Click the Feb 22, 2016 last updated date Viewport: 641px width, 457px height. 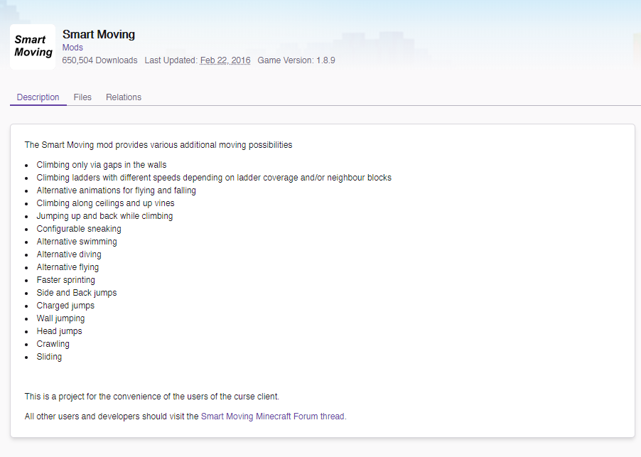coord(225,60)
